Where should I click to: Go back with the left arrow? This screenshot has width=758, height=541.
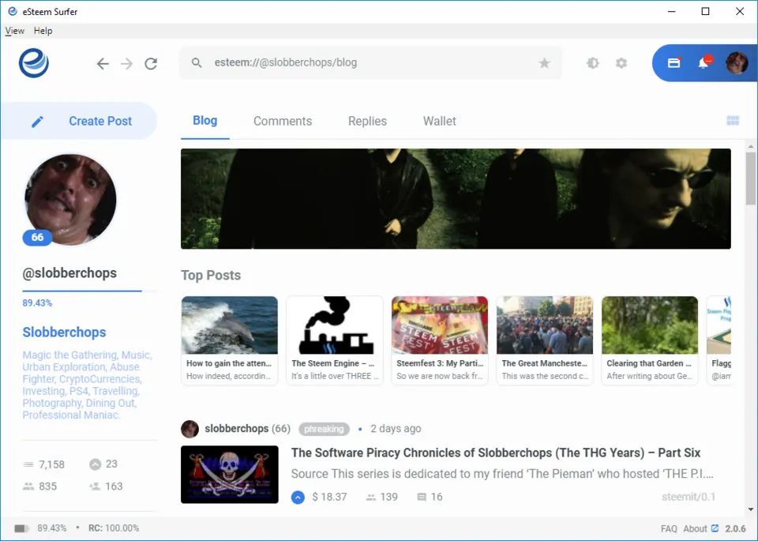(103, 63)
